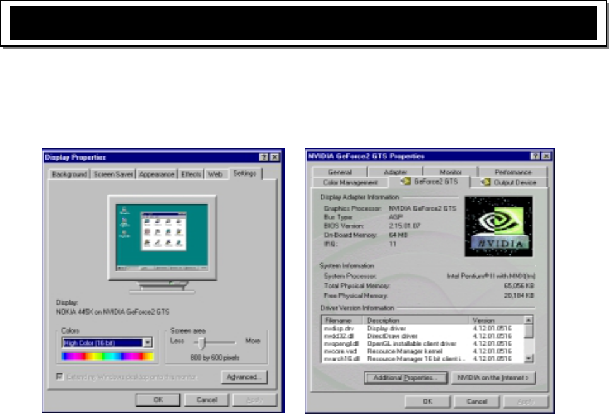The image size is (609, 420).
Task: Select the nvdd32.dll DirectDraw driver row
Action: pos(423,336)
